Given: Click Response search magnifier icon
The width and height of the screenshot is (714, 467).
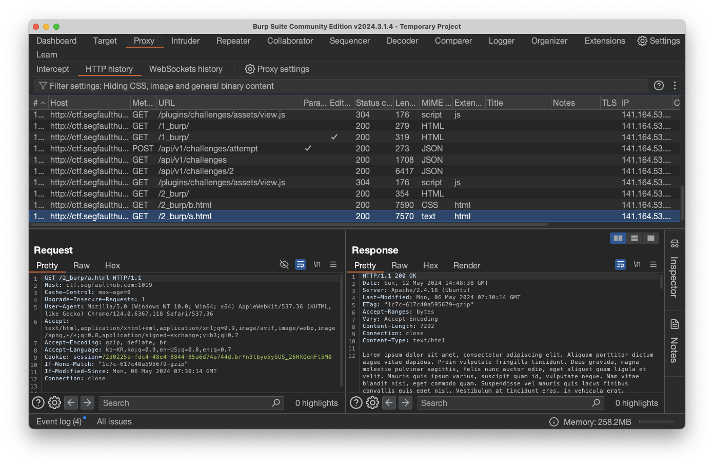Looking at the screenshot, I should pos(596,403).
